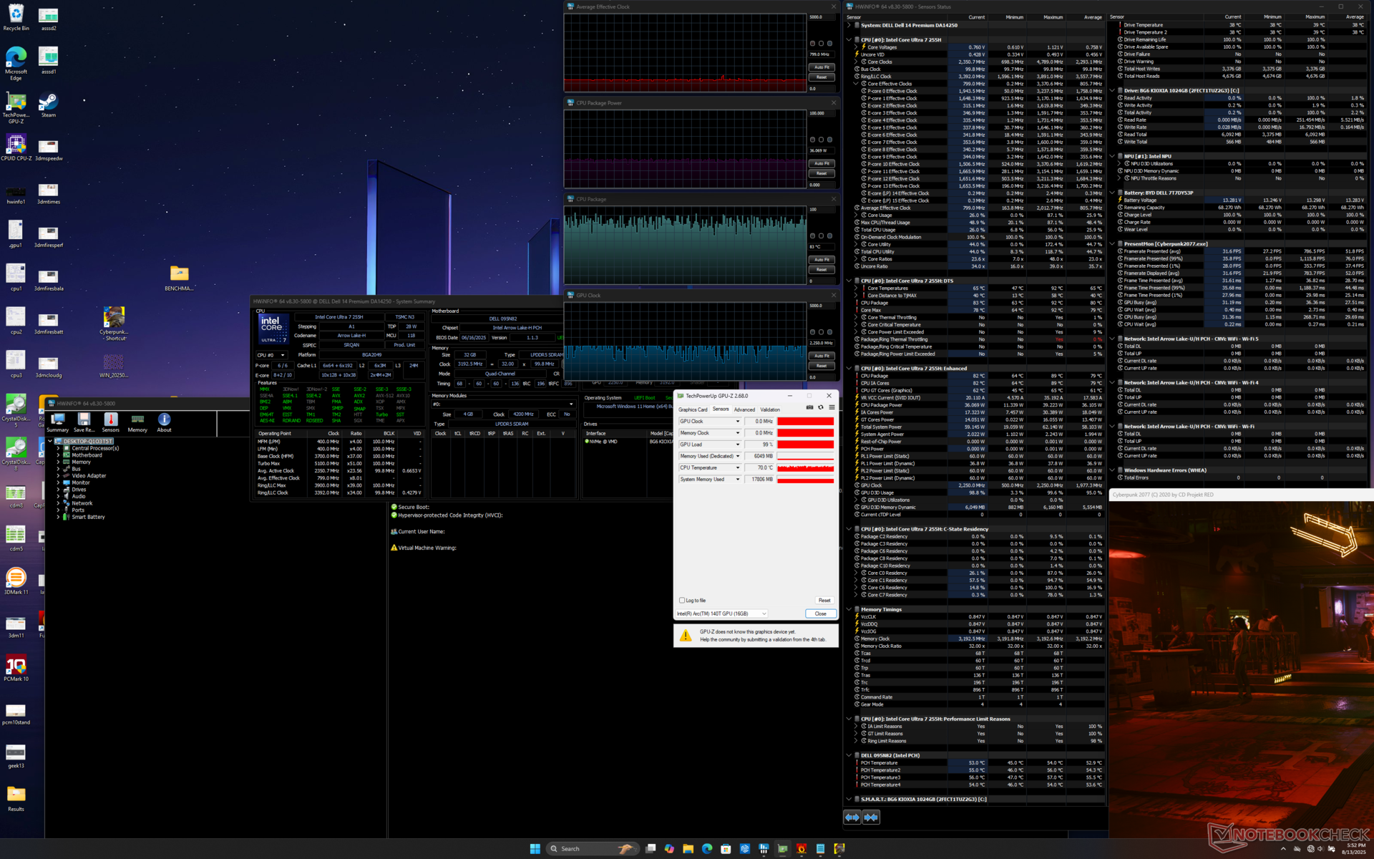
Task: Open Summary in HWiNFO toolbar
Action: (57, 422)
